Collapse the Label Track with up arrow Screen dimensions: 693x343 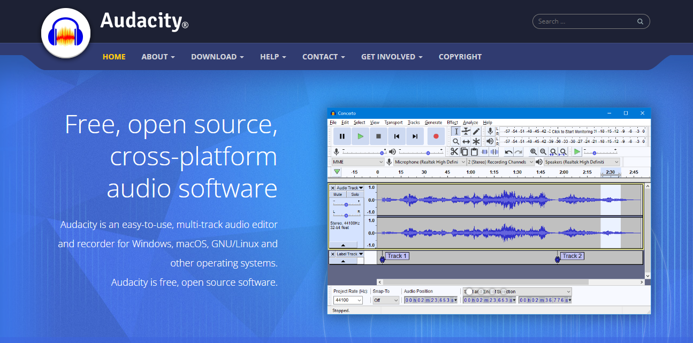coord(343,261)
